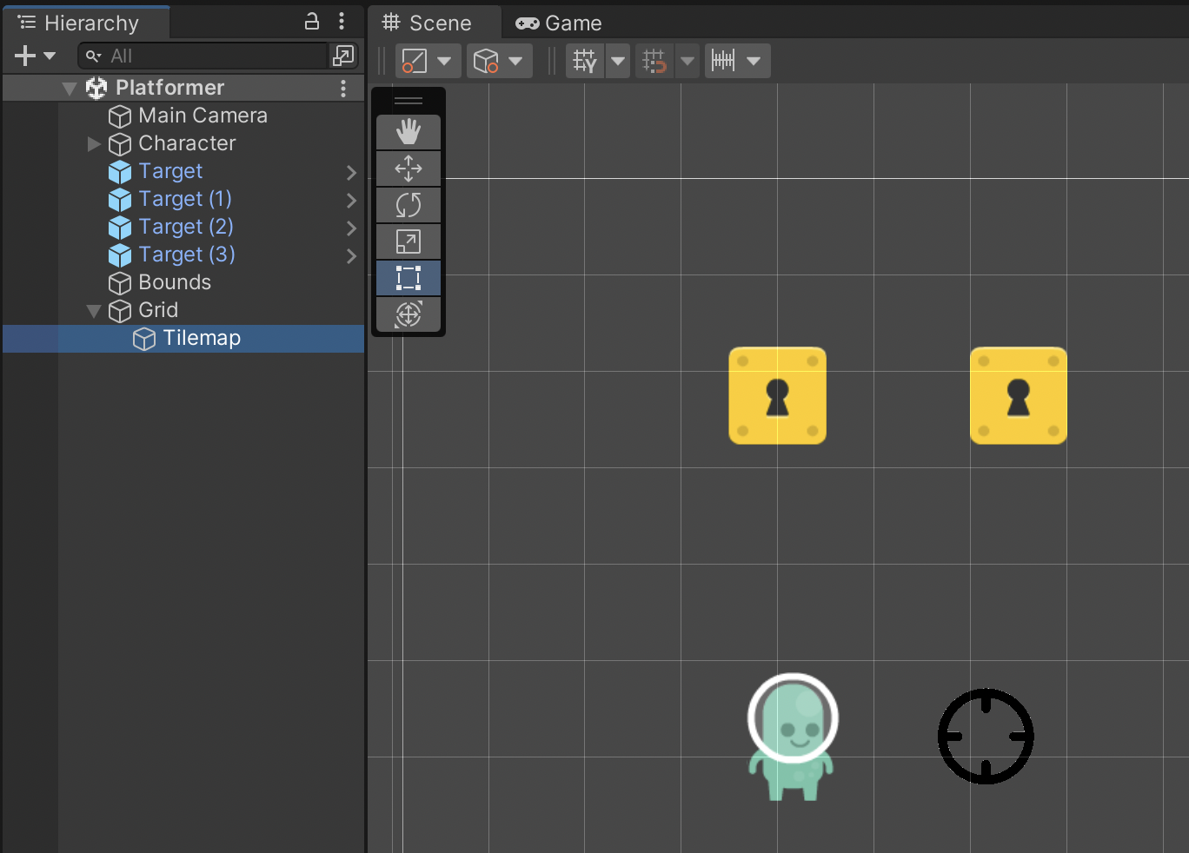Select the Rect tool

[409, 278]
